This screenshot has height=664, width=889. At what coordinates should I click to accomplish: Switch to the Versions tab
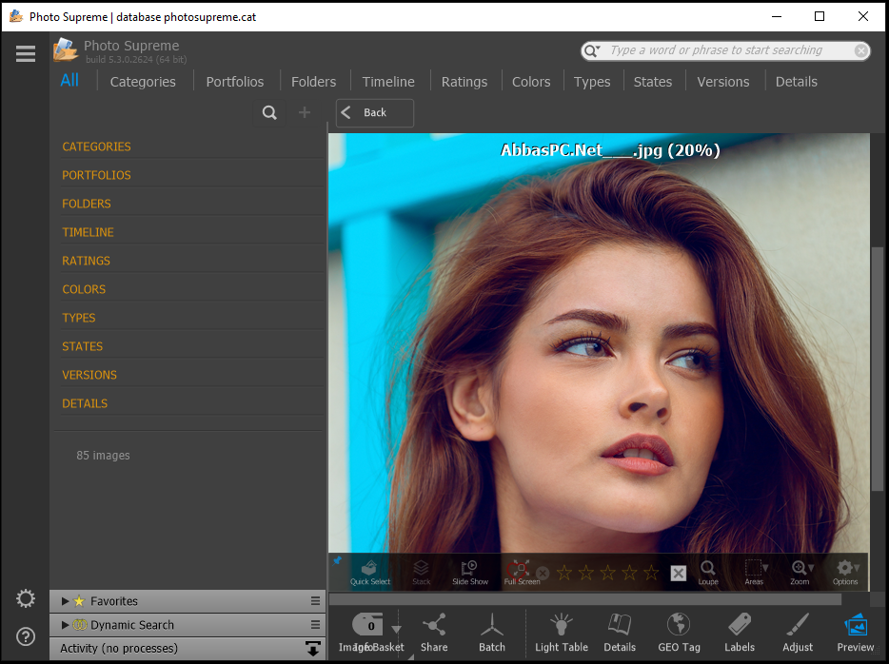coord(722,82)
